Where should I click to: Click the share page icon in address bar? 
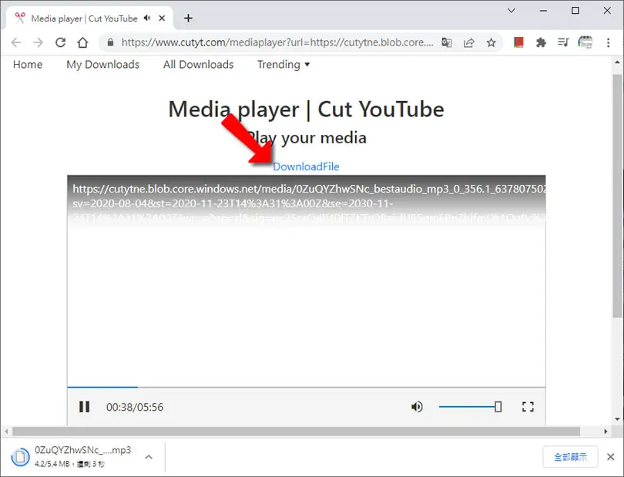469,42
